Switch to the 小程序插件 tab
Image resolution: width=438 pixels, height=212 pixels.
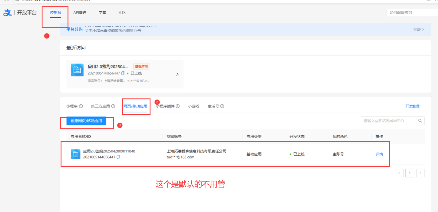165,106
